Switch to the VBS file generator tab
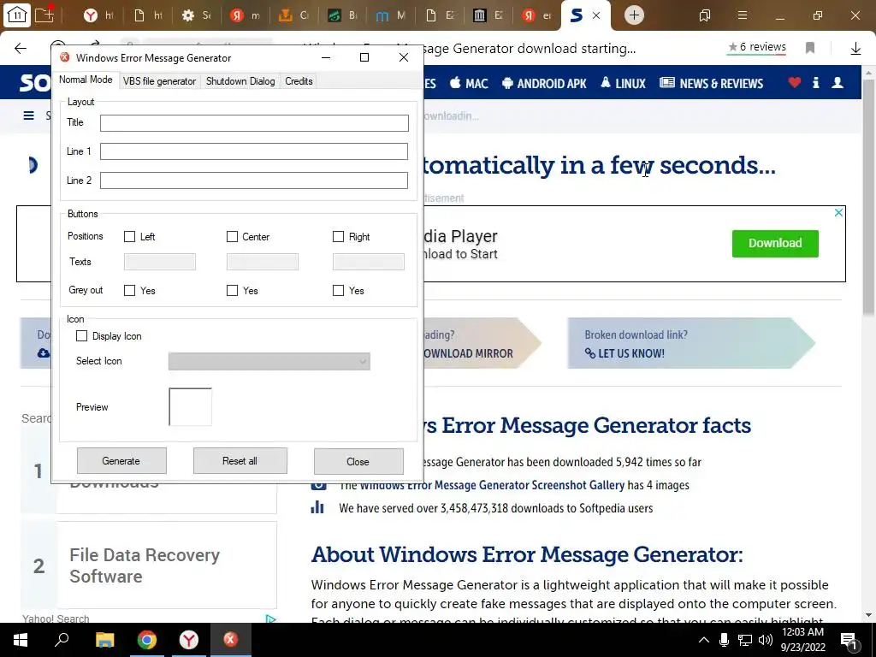The height and width of the screenshot is (657, 876). click(x=159, y=81)
